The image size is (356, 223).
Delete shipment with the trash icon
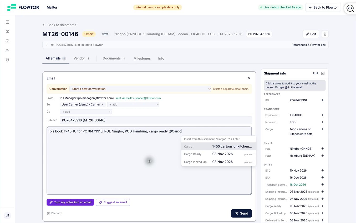point(325,34)
